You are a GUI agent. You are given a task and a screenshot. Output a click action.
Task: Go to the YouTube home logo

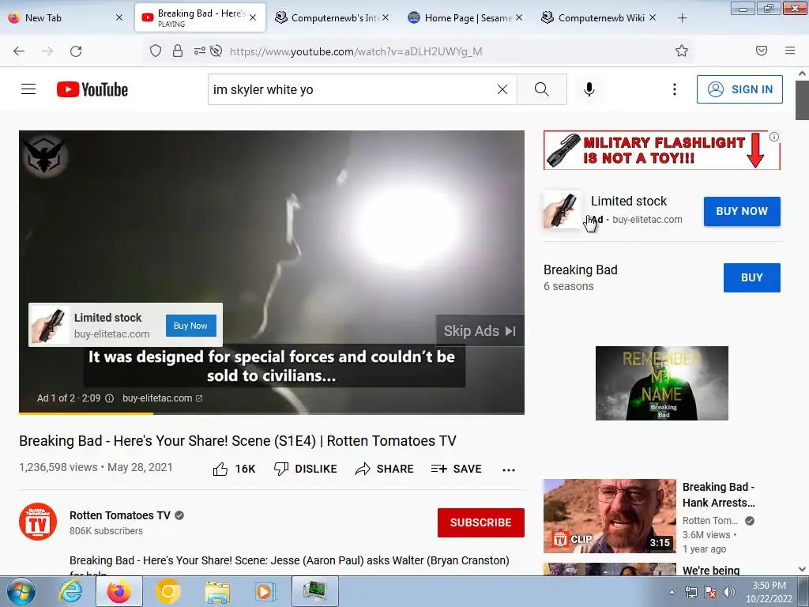point(92,89)
